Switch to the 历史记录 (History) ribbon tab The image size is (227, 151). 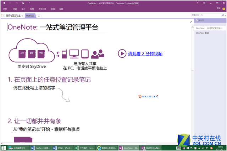(42, 9)
